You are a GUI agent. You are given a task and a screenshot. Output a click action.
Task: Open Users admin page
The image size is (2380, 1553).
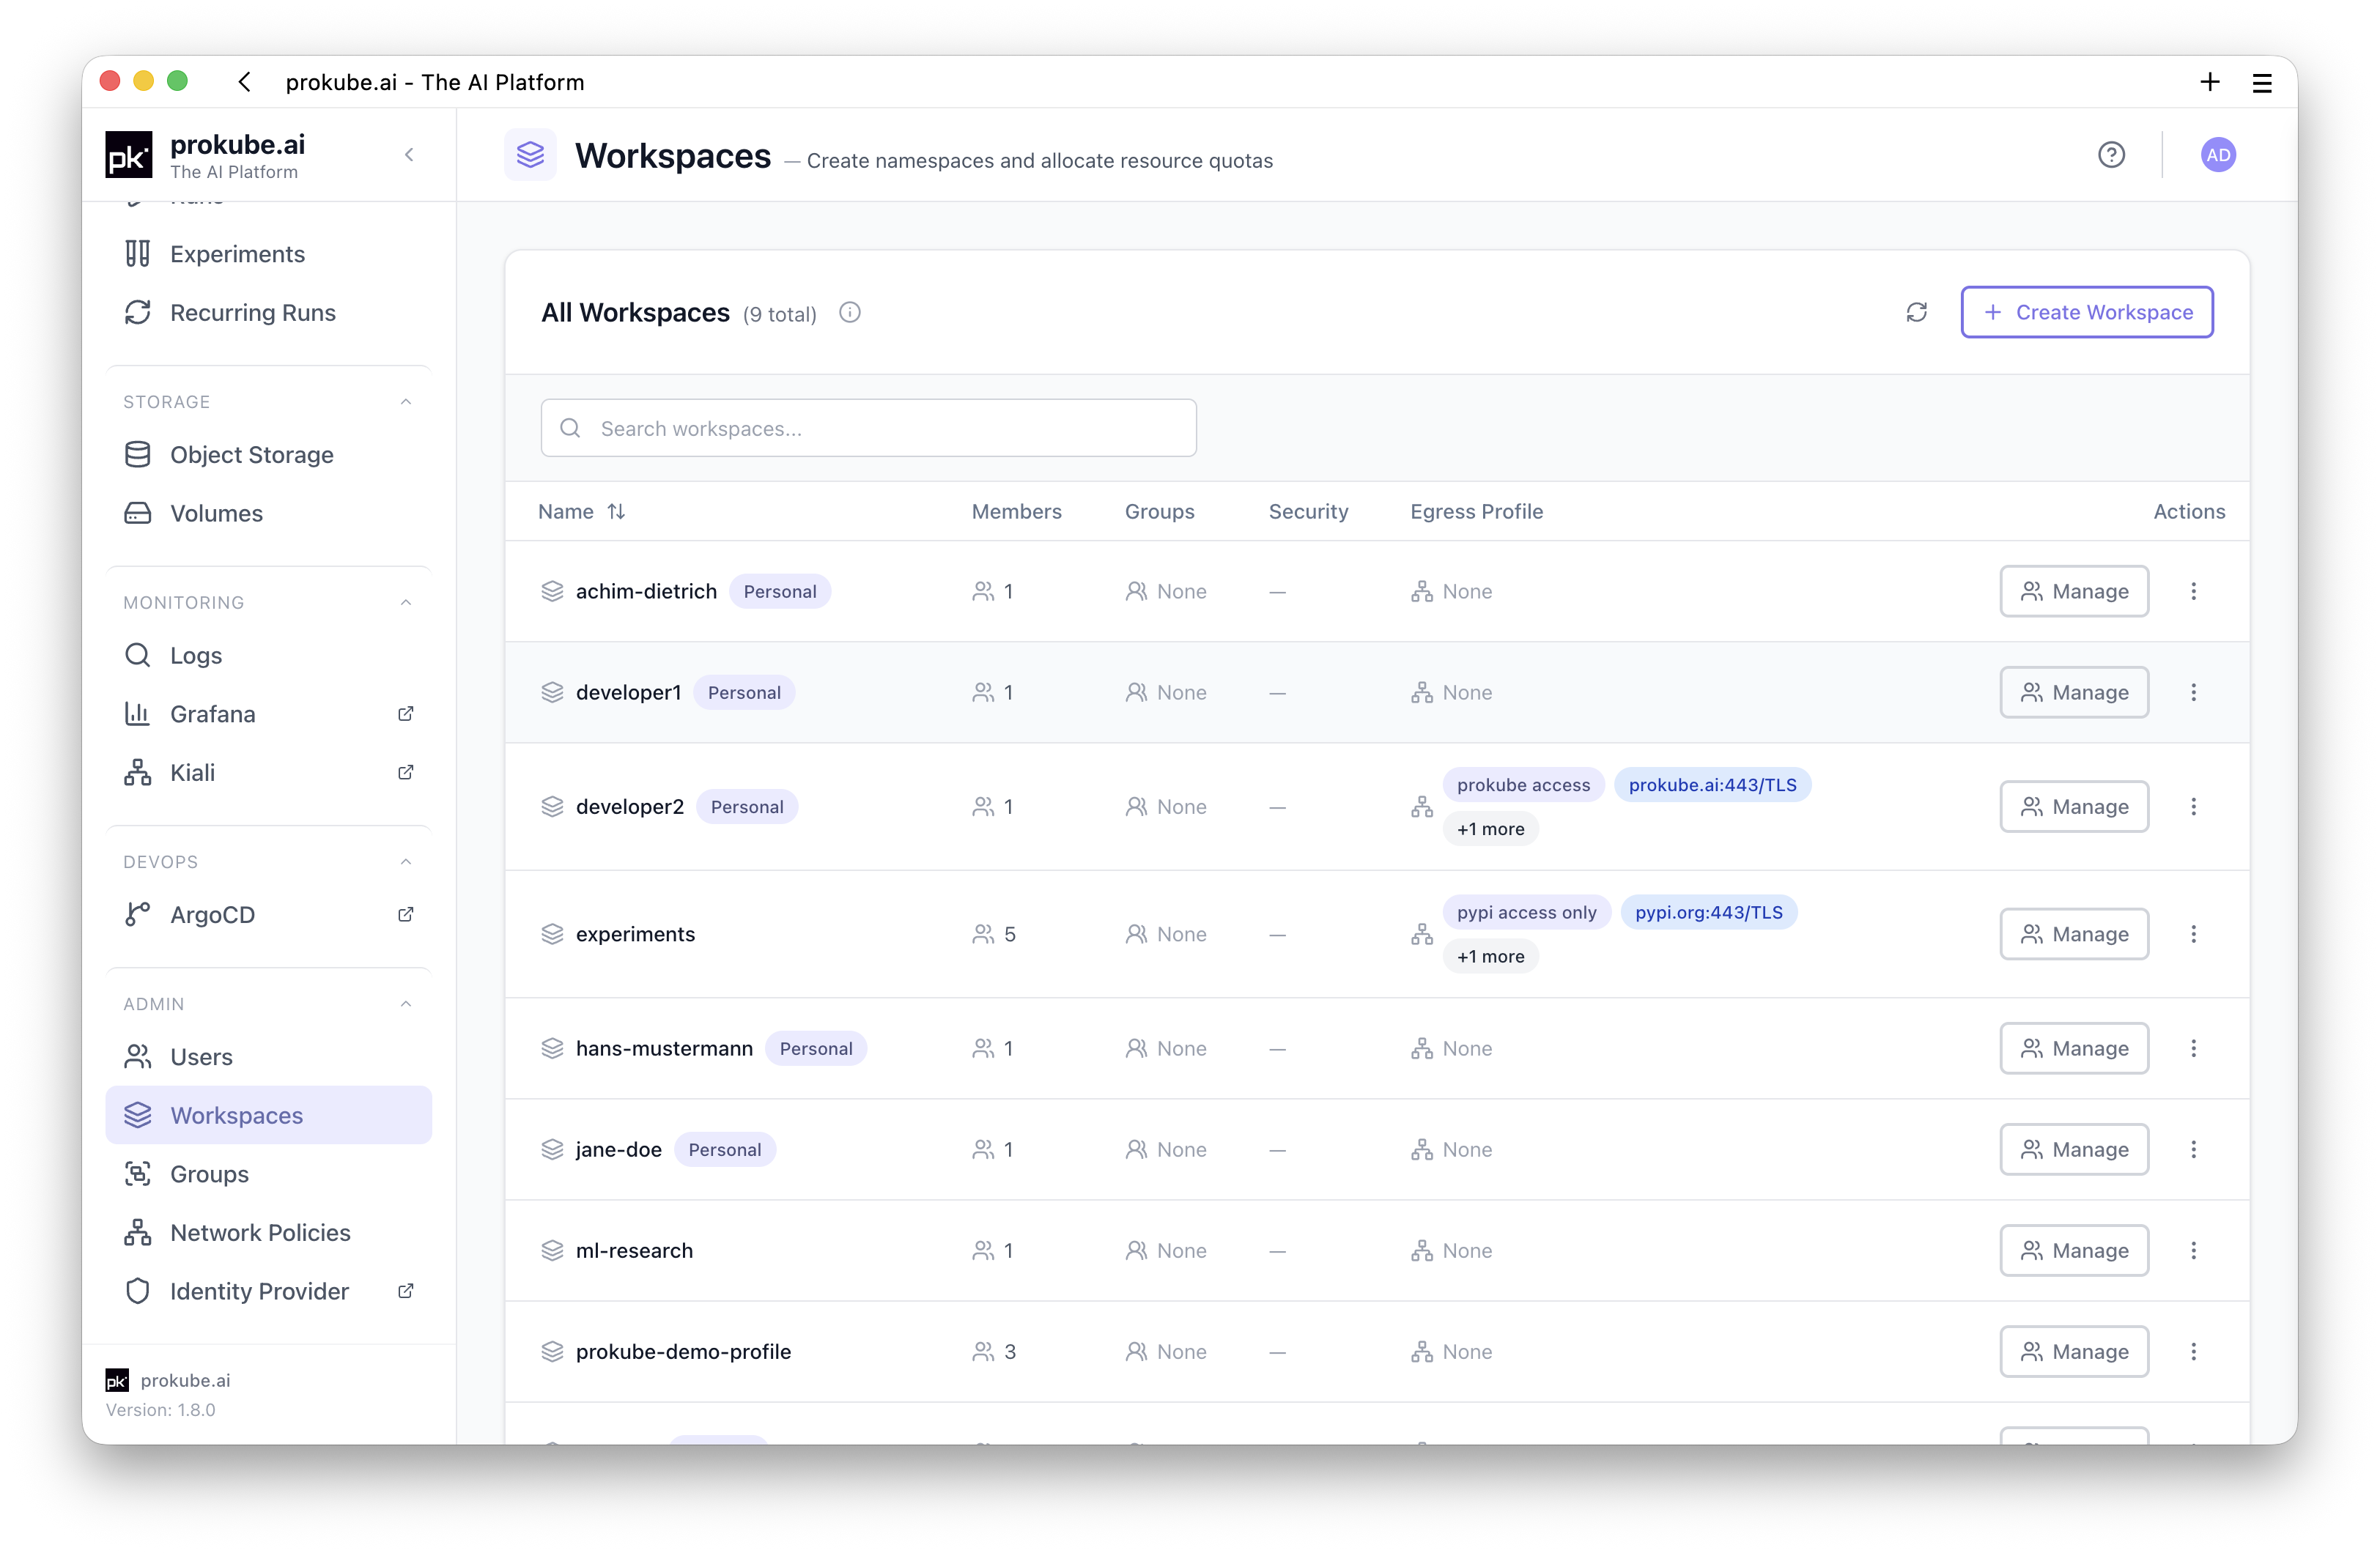[268, 1057]
